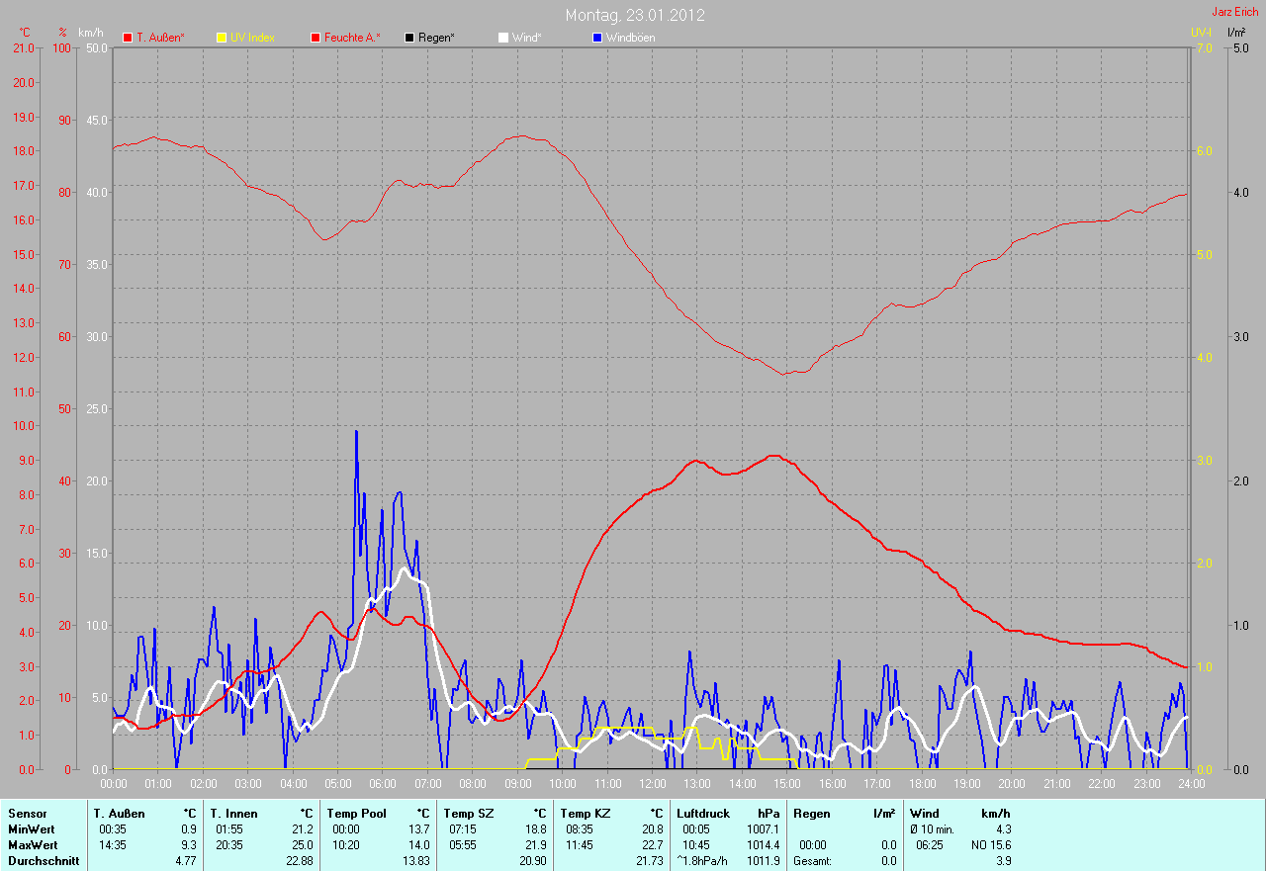
Task: Click the 'Gesamt:' rain total label
Action: 812,861
